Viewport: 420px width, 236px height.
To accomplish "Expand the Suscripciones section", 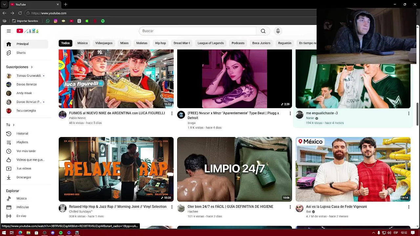I will point(19,67).
